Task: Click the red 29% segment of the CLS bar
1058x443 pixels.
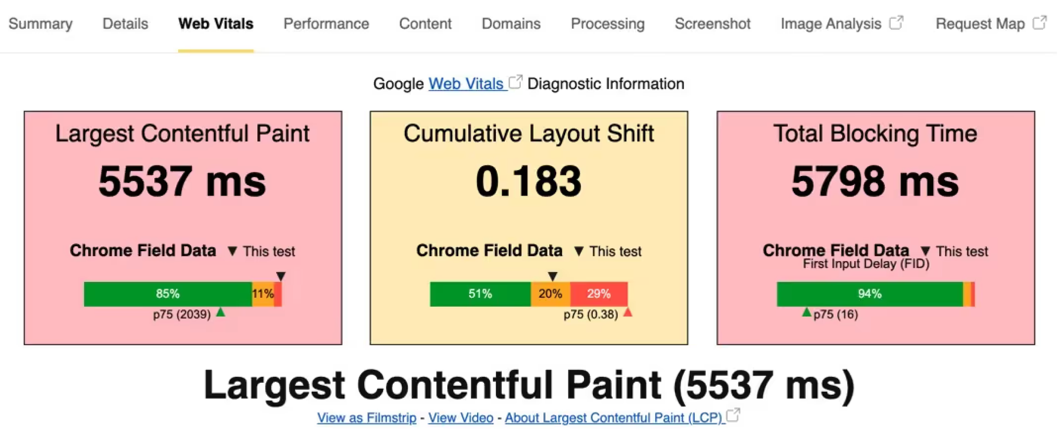Action: (x=599, y=294)
